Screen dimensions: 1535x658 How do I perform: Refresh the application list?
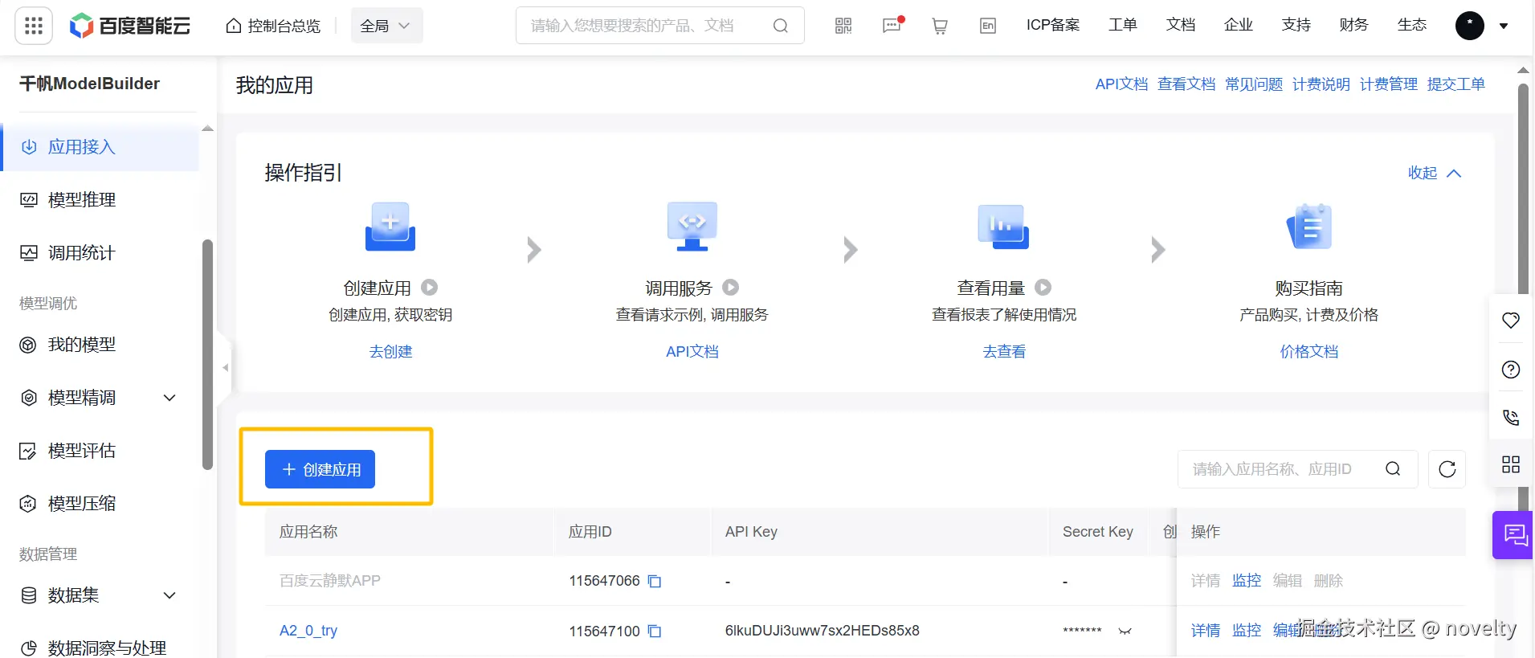(1447, 469)
